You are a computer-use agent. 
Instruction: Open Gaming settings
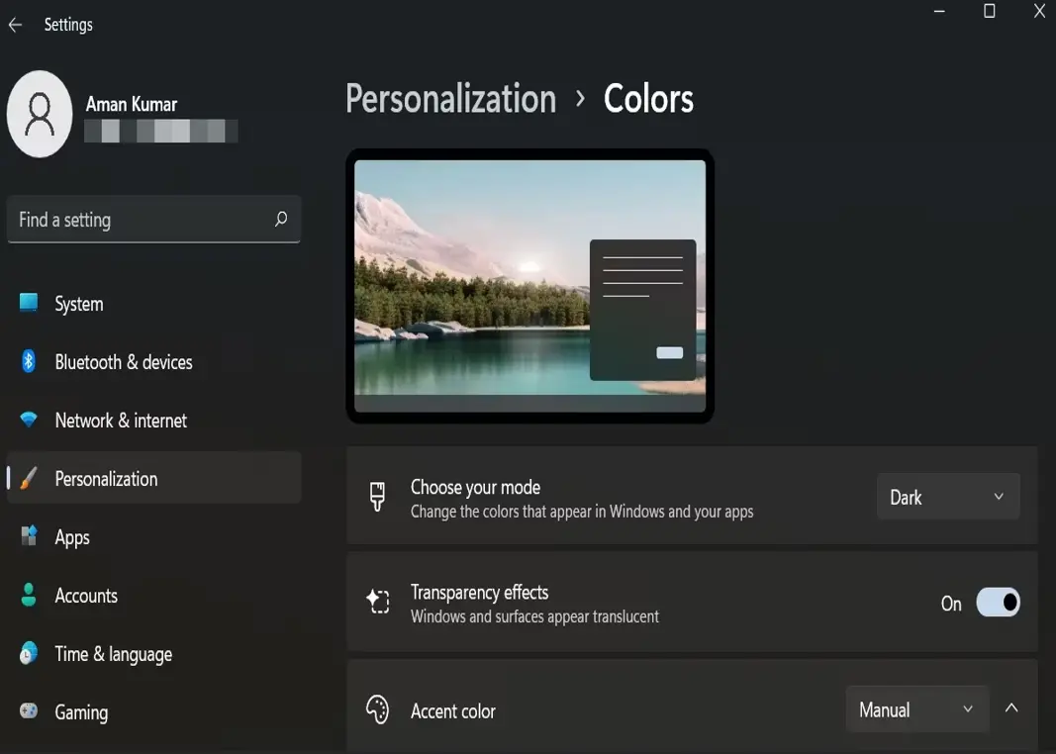pyautogui.click(x=153, y=711)
